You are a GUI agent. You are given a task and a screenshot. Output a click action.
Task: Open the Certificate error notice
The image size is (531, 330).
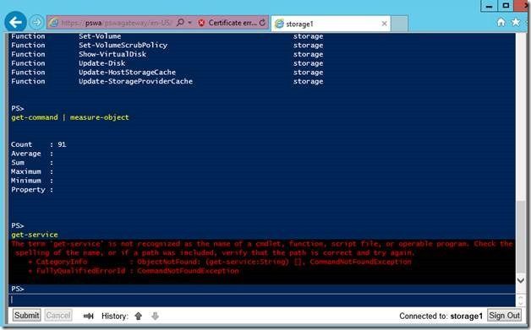click(x=233, y=23)
